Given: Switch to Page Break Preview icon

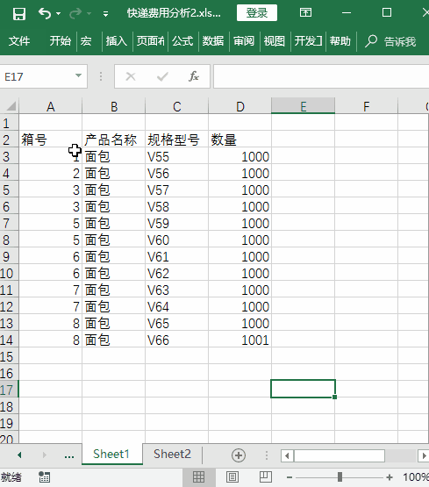Looking at the screenshot, I should [266, 476].
